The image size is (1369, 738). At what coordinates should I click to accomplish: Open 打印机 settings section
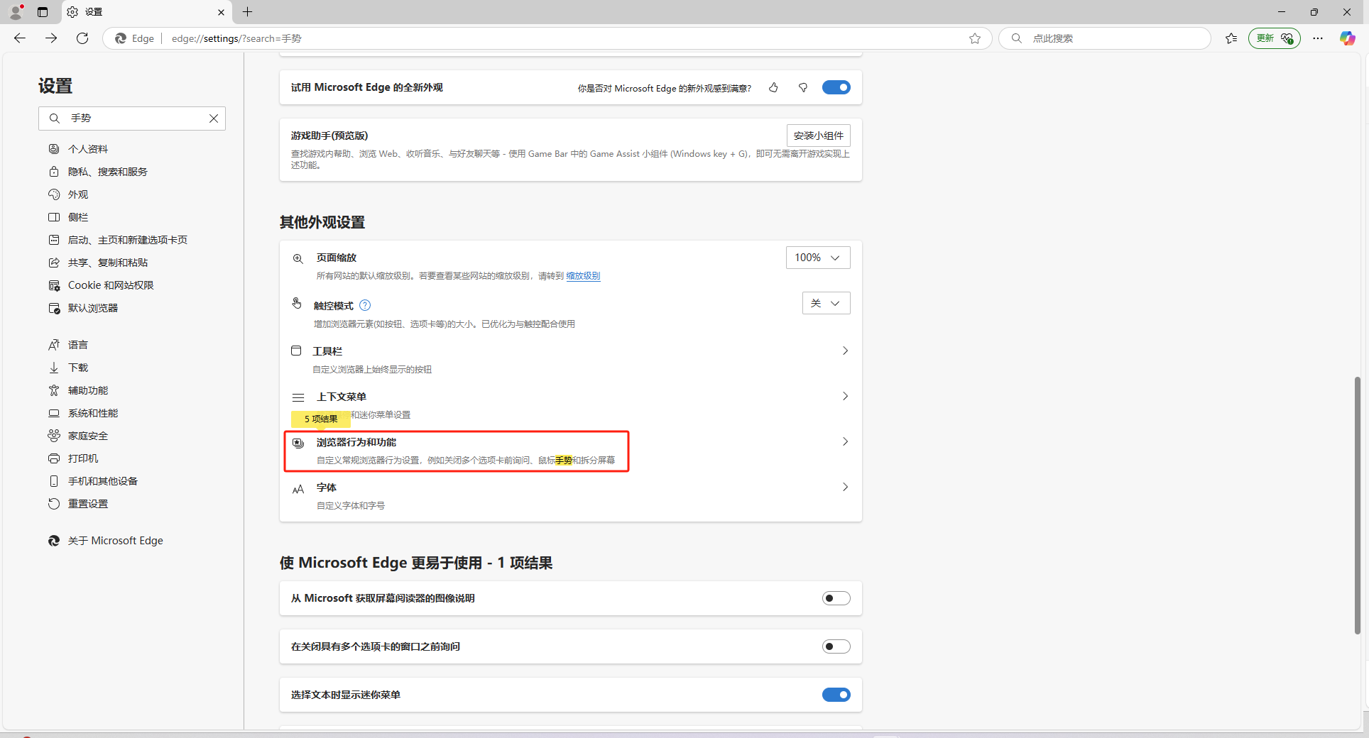pyautogui.click(x=83, y=458)
